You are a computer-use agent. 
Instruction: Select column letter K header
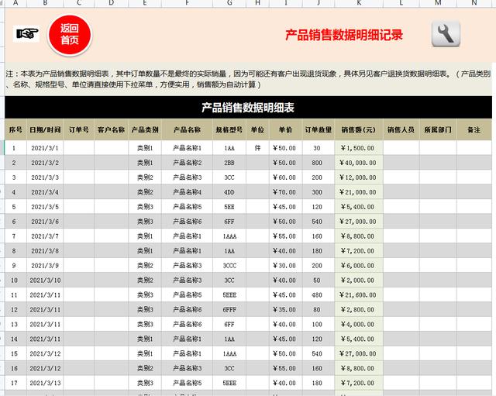click(359, 3)
